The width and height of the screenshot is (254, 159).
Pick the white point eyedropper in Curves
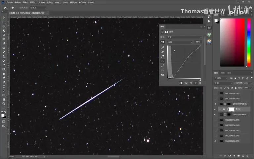[x=162, y=56]
